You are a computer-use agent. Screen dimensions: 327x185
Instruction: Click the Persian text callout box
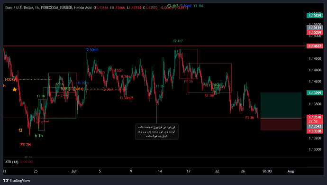(156, 131)
